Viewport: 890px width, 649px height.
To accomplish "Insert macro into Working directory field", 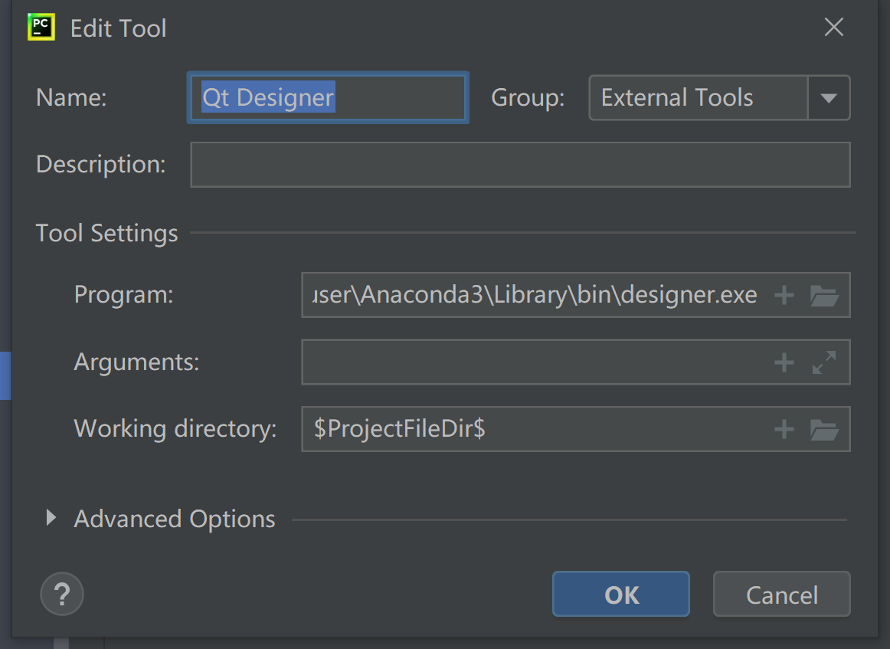I will click(784, 429).
